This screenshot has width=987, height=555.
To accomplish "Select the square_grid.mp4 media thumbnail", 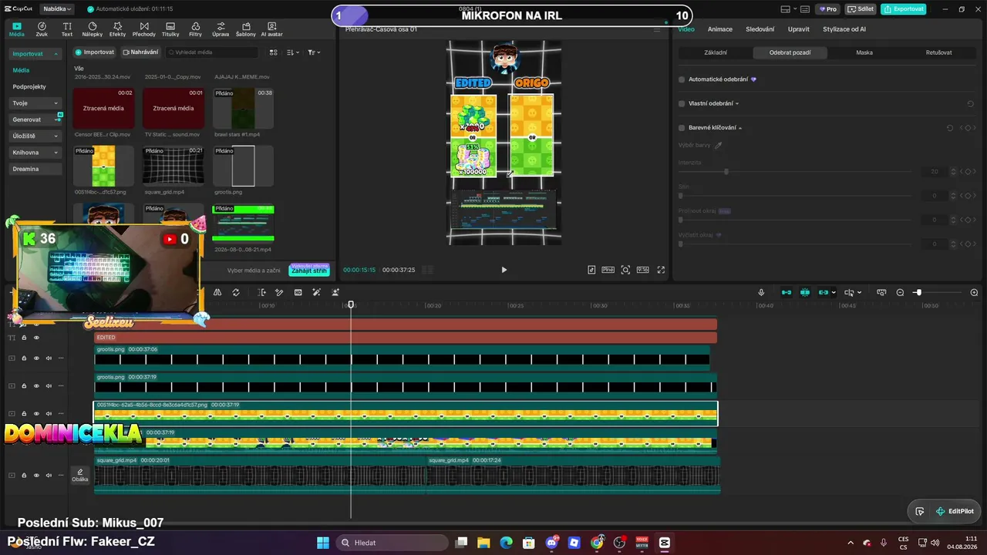I will pos(173,166).
